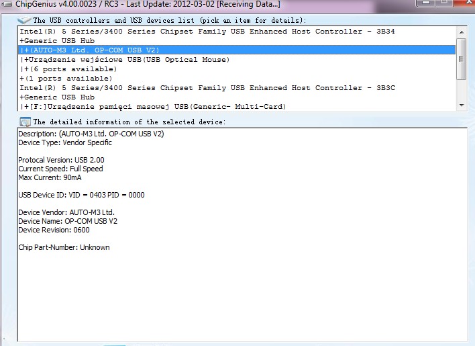The width and height of the screenshot is (475, 346).
Task: Click the 'Max Current: 90mA' line
Action: coord(50,177)
